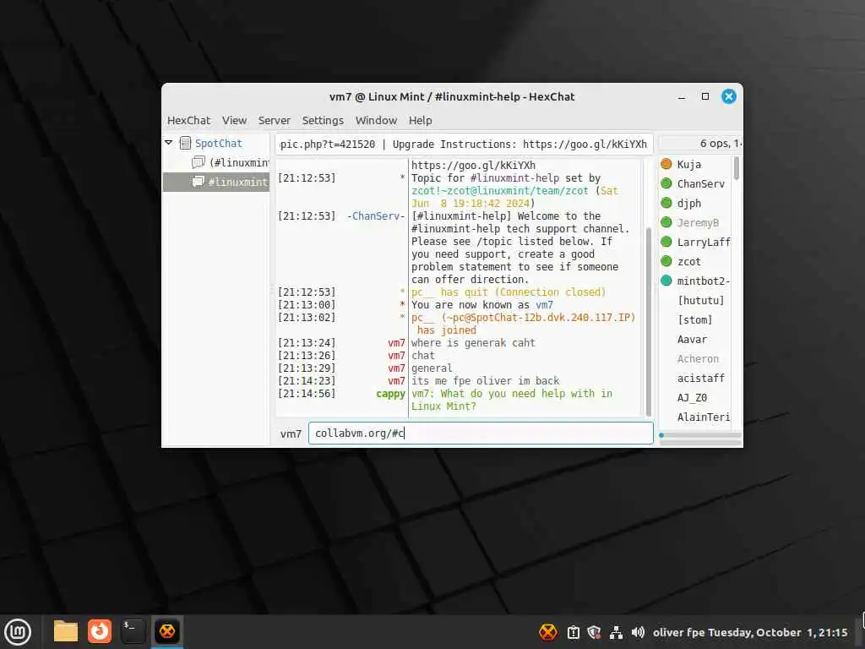The width and height of the screenshot is (865, 649).
Task: Click the topic bar text field
Action: click(464, 144)
